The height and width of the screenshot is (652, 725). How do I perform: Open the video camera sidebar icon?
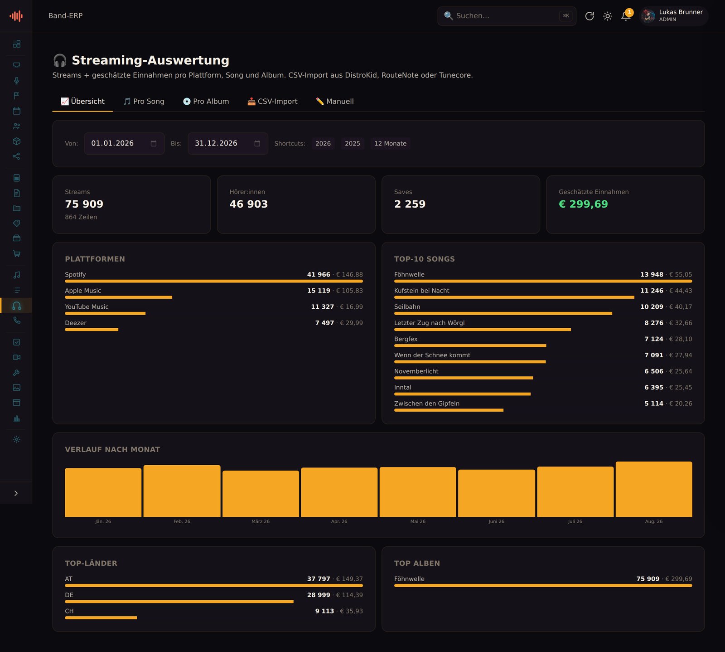[x=16, y=357]
